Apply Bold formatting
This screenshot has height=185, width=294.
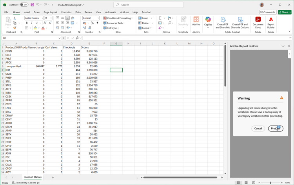[27, 23]
